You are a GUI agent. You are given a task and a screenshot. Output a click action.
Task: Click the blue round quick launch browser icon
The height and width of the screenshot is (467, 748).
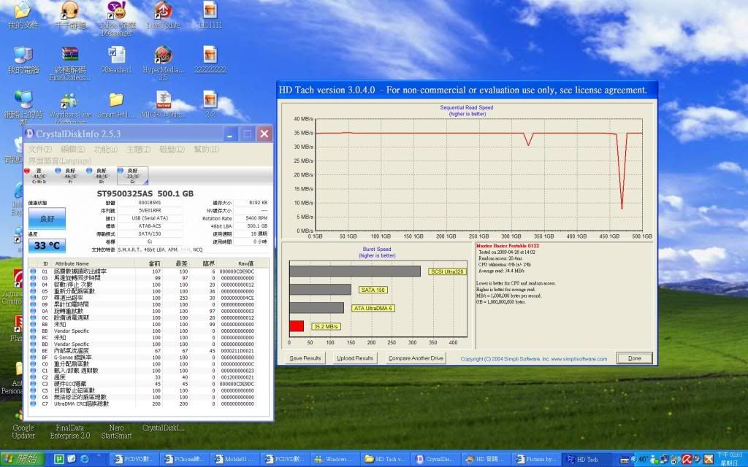(85, 460)
